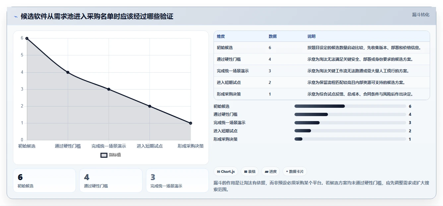Click the Chart.js tag
Screen dimensions: 443x206
click(x=226, y=172)
